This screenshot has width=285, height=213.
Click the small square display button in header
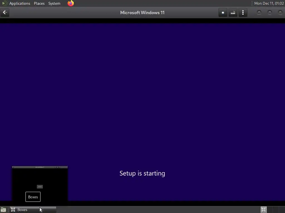point(223,12)
